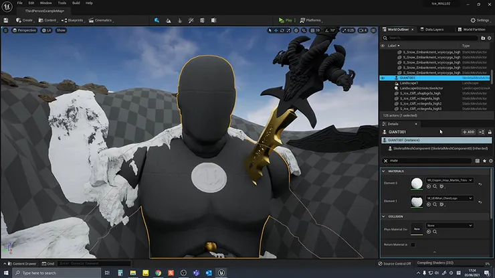
Task: Click the Blueprint/Add Script icon beside ADD
Action: [482, 132]
